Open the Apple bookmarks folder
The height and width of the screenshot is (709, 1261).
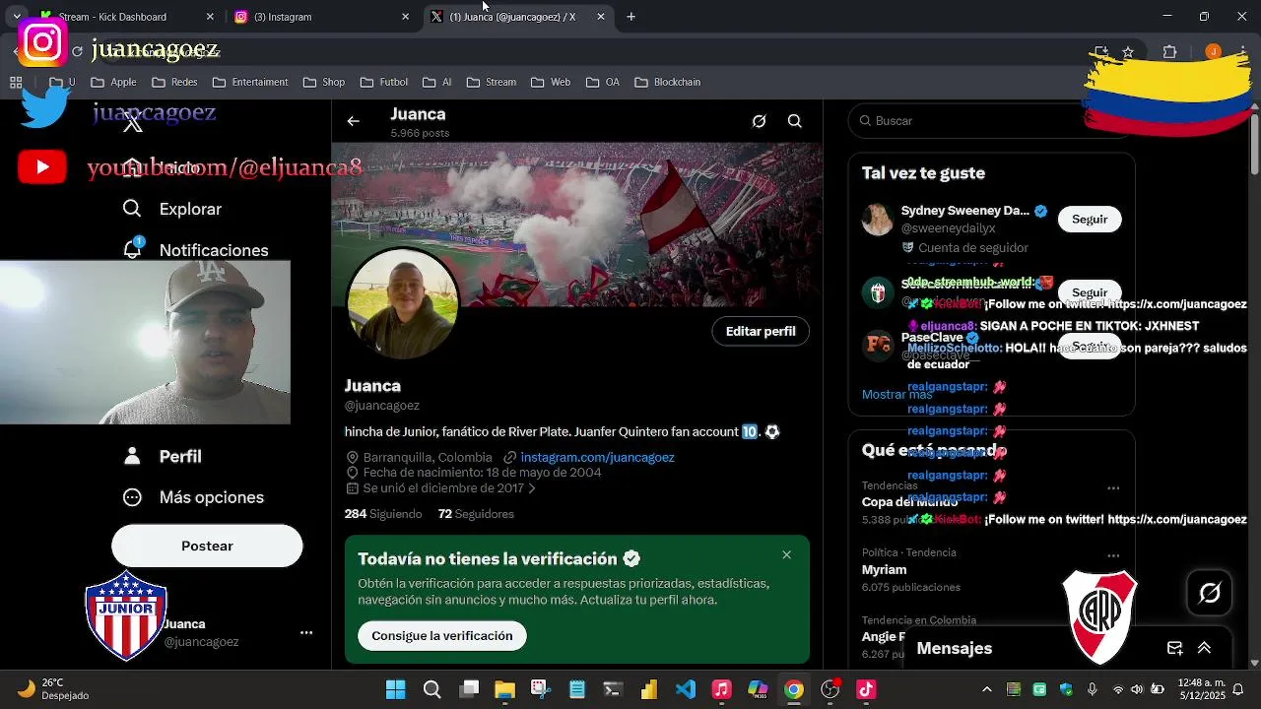[113, 82]
